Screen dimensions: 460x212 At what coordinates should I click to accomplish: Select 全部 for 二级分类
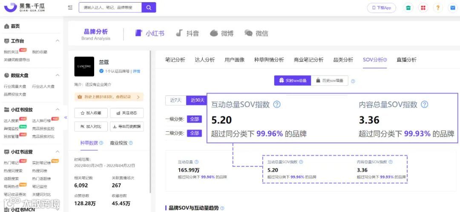pos(195,133)
